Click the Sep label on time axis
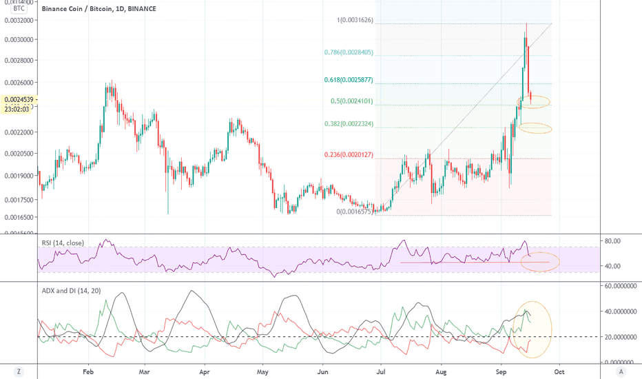 pyautogui.click(x=501, y=371)
